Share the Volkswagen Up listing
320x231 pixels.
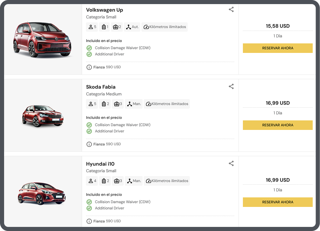pos(231,10)
